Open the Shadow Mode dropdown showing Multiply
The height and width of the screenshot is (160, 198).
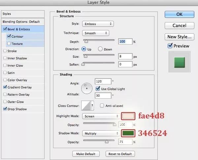[101, 133]
